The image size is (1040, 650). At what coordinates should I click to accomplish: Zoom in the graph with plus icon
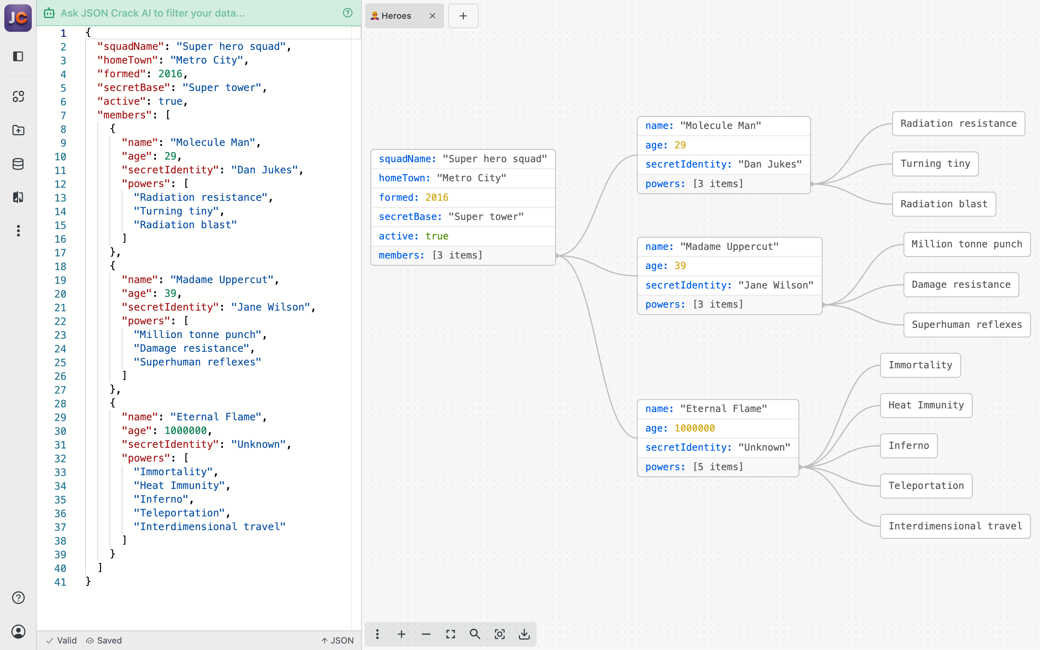402,634
